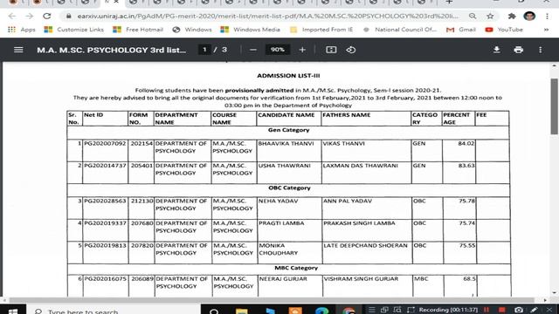The image size is (559, 314).
Task: Open File Explorer from taskbar
Action: coord(241,311)
